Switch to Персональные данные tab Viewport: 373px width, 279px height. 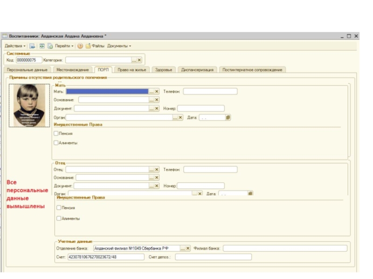pos(27,70)
